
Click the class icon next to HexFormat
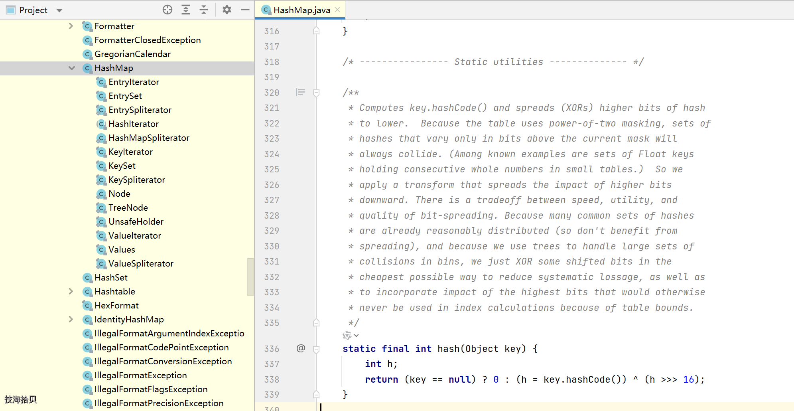[87, 305]
